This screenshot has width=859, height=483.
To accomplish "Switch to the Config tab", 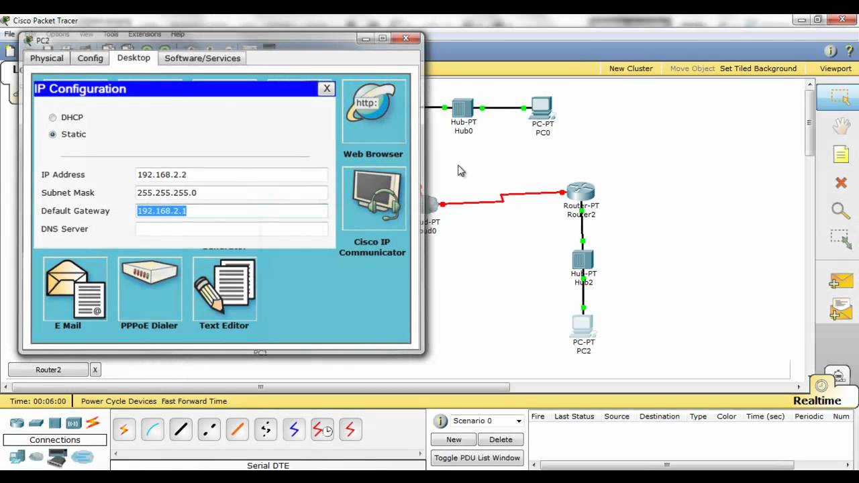I will pos(90,58).
